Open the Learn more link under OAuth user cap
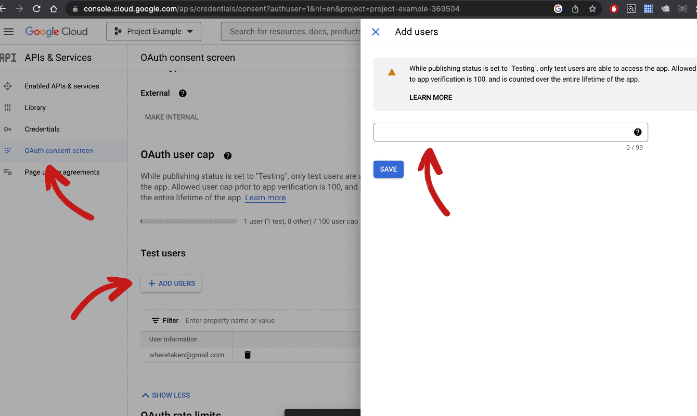This screenshot has height=416, width=697. [265, 198]
